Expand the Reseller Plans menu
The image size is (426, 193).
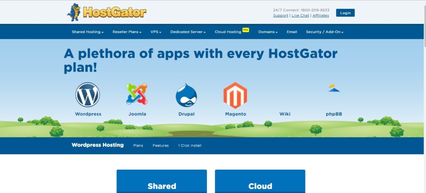127,32
